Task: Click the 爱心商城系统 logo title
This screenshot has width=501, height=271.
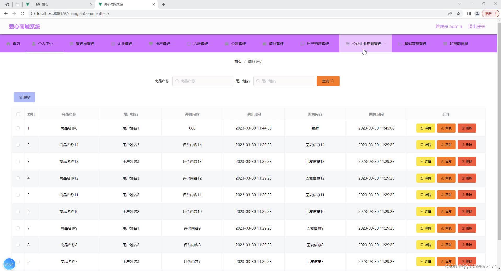Action: pyautogui.click(x=25, y=27)
